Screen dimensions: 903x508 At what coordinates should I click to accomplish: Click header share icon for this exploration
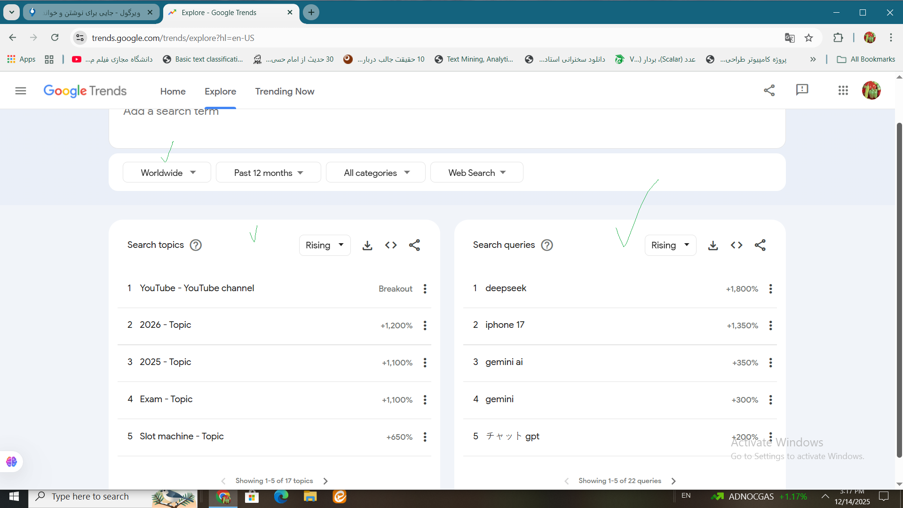(x=769, y=90)
